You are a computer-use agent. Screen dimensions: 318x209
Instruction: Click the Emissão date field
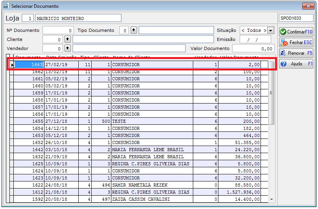tap(255, 39)
